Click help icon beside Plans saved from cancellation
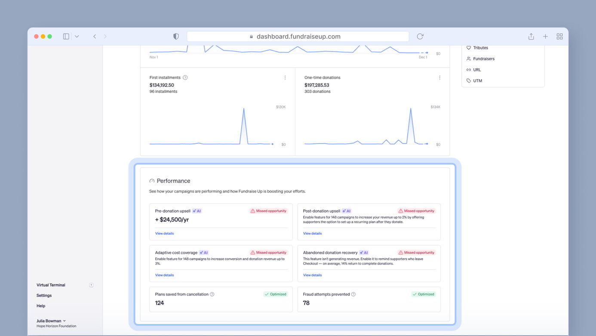 (x=212, y=294)
